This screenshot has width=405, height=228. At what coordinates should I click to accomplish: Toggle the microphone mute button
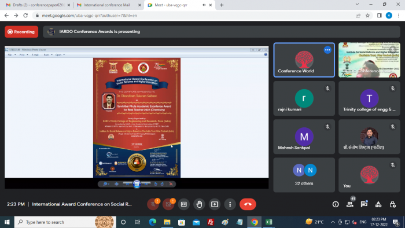[153, 204]
